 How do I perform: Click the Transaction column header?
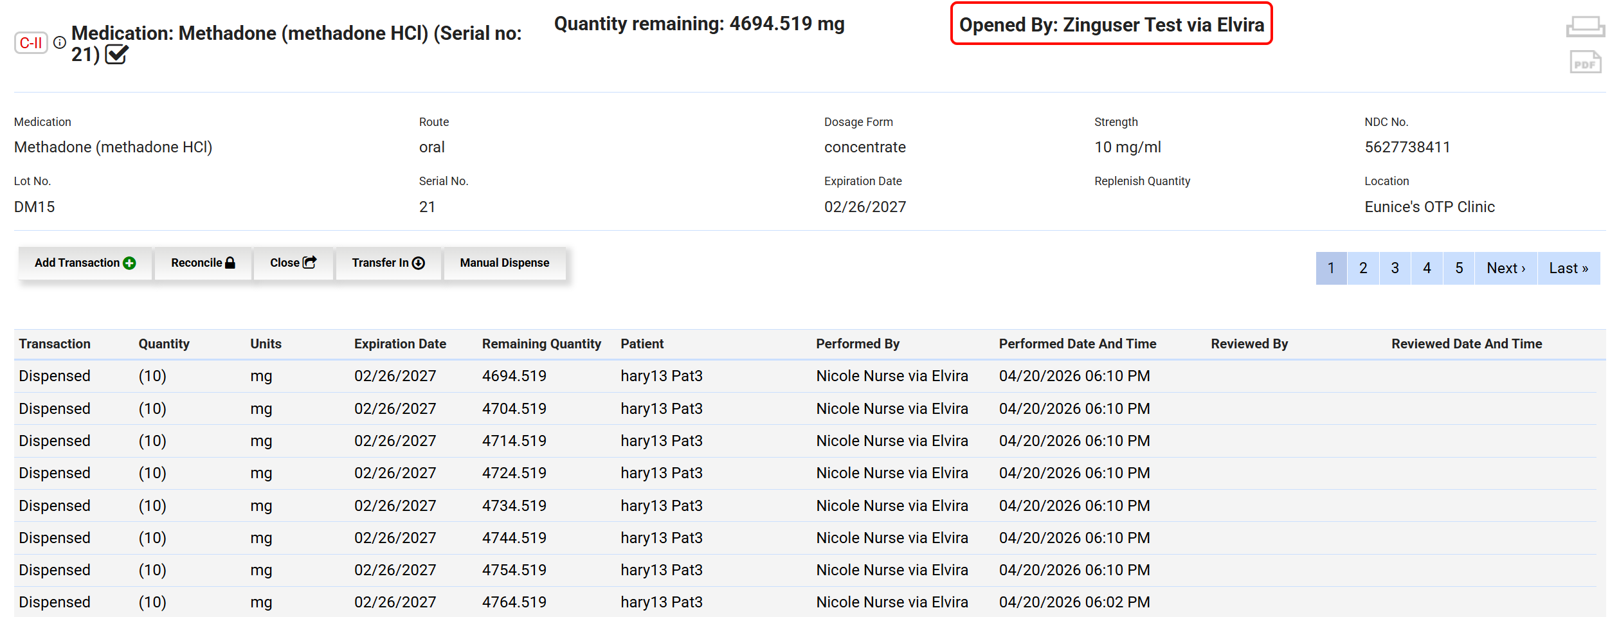point(55,344)
